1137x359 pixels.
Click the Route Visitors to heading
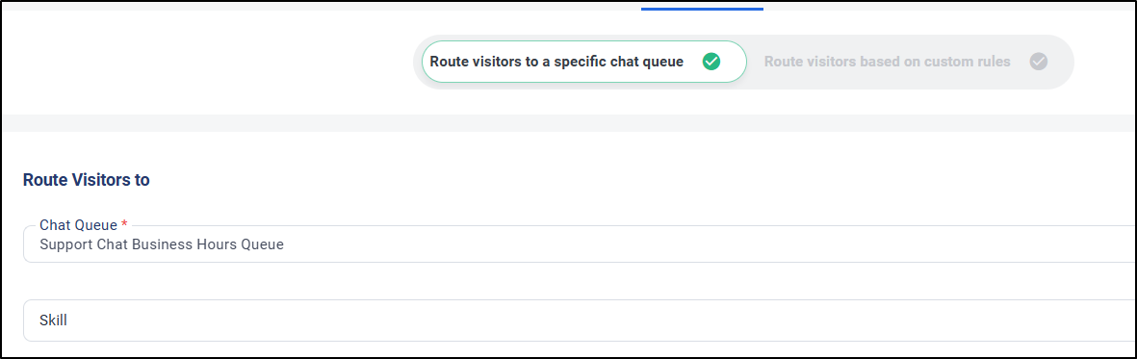pos(87,180)
